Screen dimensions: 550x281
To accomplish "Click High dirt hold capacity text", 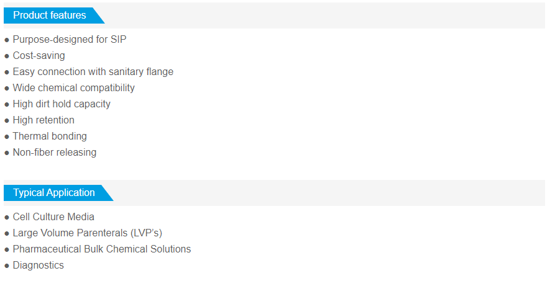I will tap(62, 104).
